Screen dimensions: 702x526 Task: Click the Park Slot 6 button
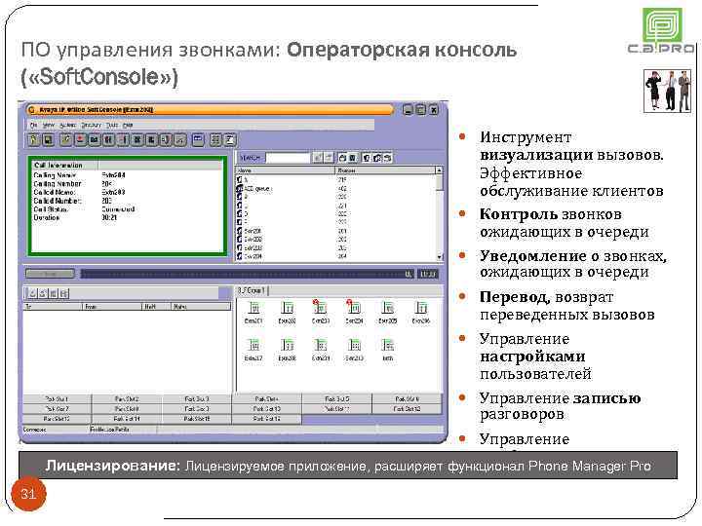(407, 399)
